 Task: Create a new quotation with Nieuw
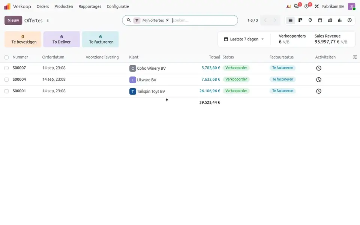(x=13, y=20)
